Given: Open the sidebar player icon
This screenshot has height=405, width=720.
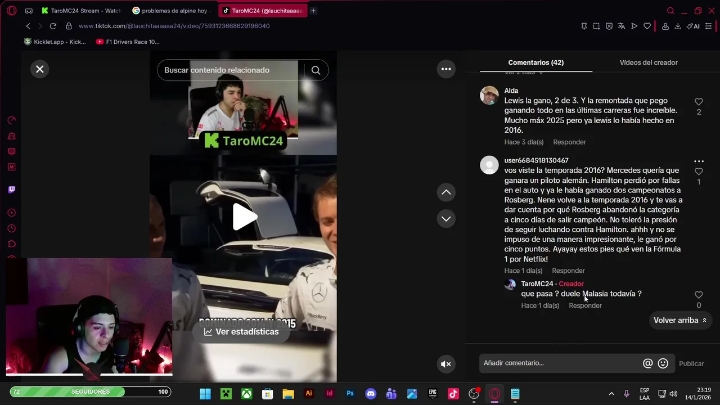Looking at the screenshot, I should click(11, 213).
